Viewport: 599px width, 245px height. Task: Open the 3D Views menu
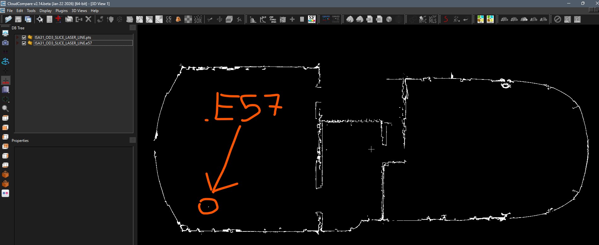click(x=79, y=11)
